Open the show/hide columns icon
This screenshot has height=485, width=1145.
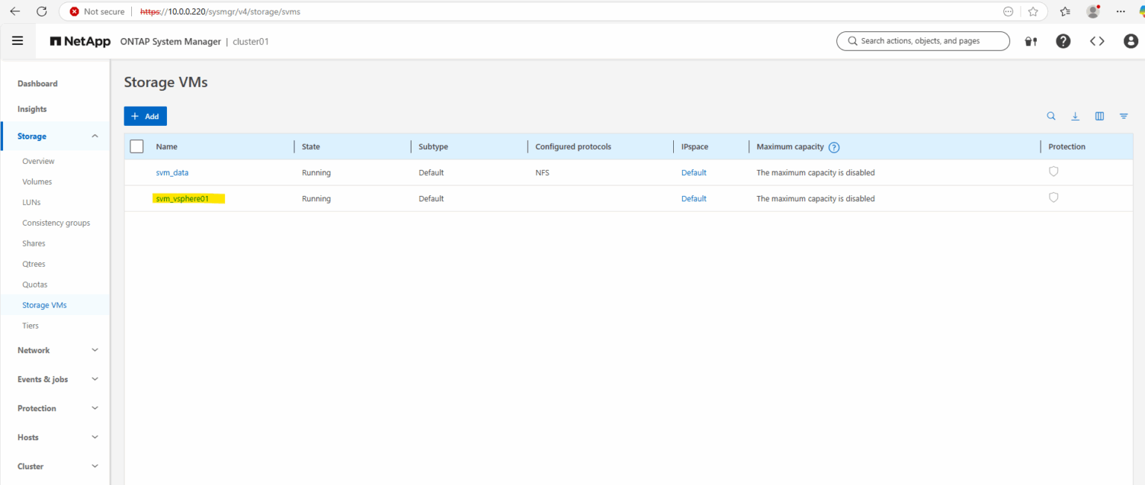pos(1099,115)
